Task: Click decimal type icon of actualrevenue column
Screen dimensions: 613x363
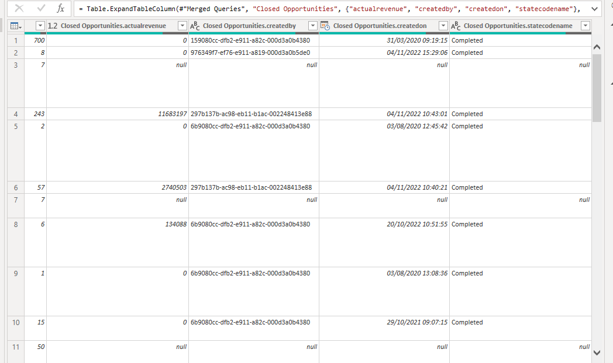Action: click(53, 26)
